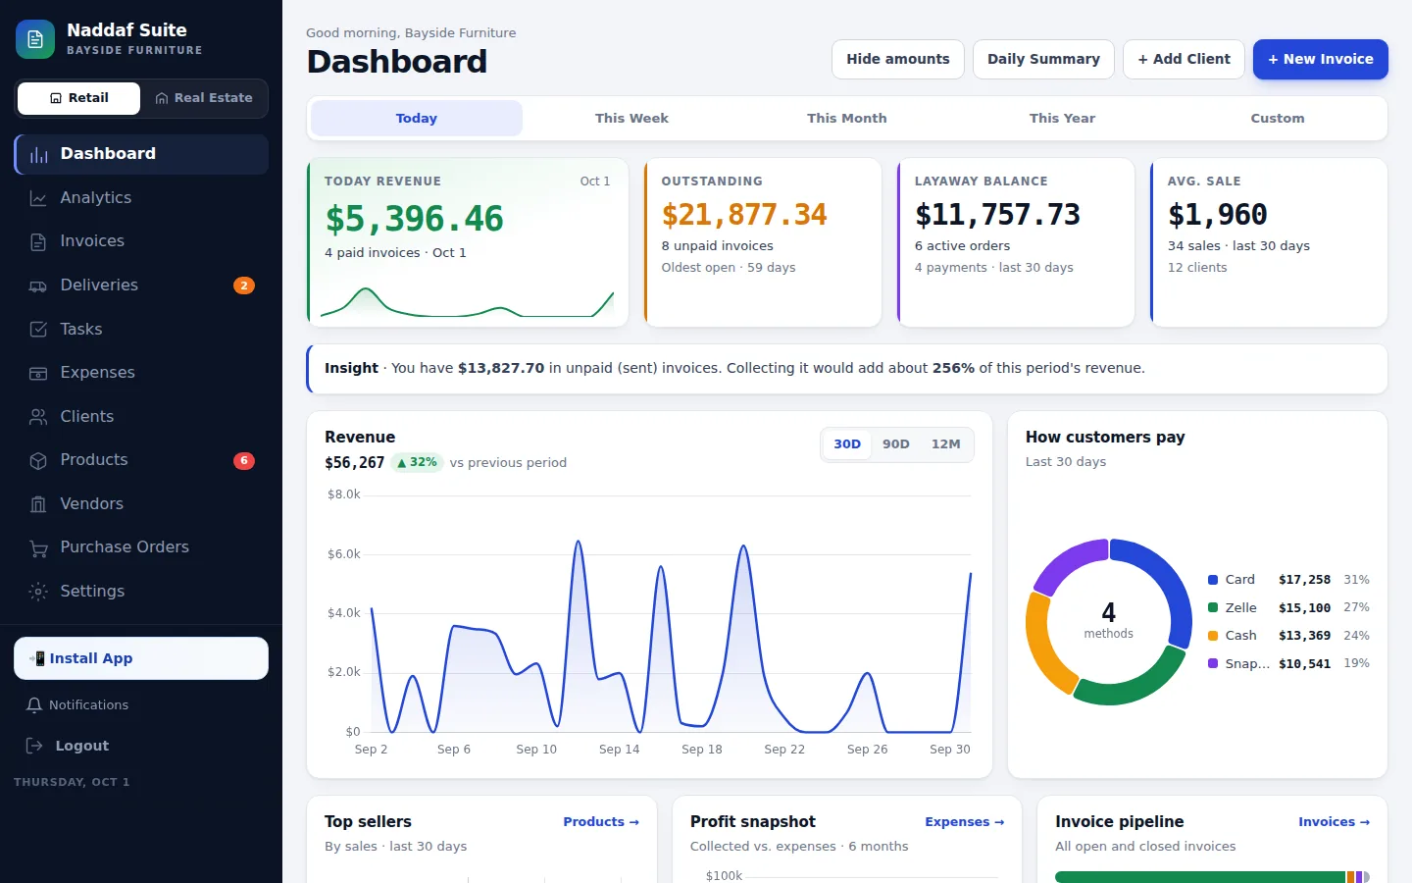Viewport: 1412px width, 883px height.
Task: Click the Expenses card icon
Action: click(38, 373)
